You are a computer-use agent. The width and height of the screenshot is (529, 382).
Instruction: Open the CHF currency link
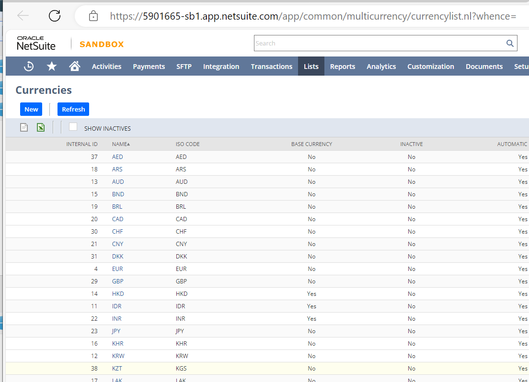117,232
